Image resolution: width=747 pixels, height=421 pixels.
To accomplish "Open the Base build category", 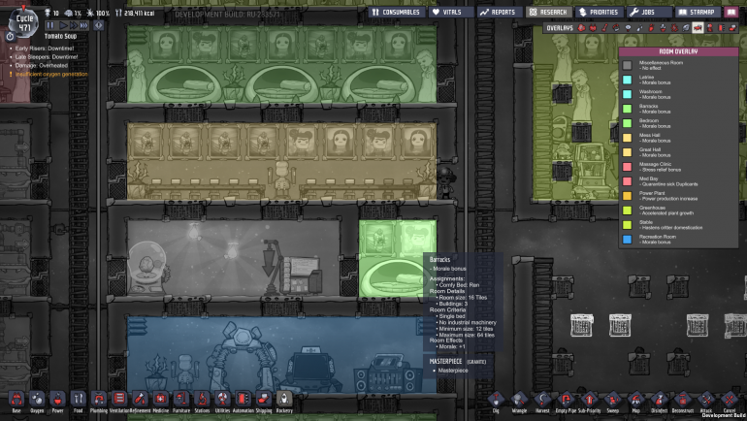I will tap(16, 399).
